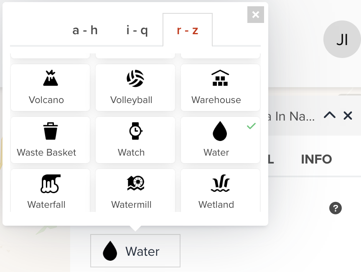Open the help question mark
This screenshot has height=272, width=361.
[335, 208]
